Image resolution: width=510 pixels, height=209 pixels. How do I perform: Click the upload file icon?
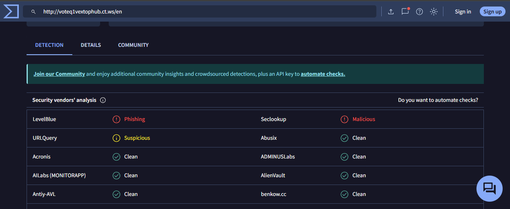pyautogui.click(x=391, y=12)
